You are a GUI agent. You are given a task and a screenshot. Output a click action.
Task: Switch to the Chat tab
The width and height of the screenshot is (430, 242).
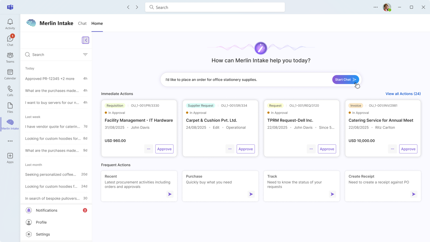(x=82, y=23)
